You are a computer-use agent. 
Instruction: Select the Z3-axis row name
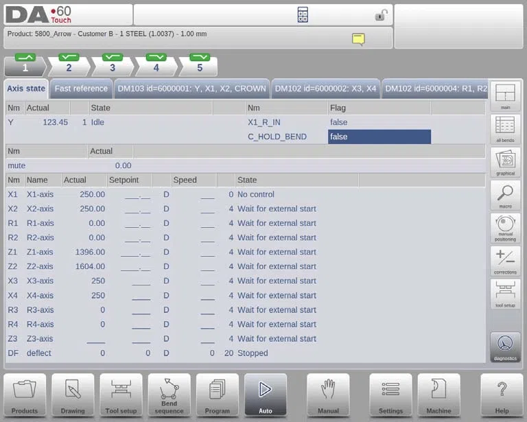click(x=40, y=339)
